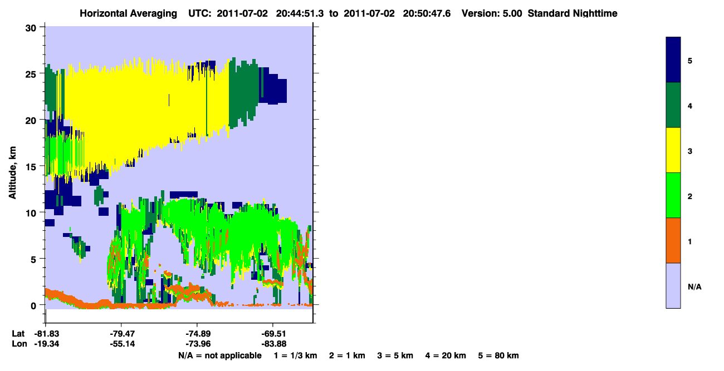This screenshot has width=724, height=371.
Task: Click the 'Lon' row label
Action: point(19,344)
